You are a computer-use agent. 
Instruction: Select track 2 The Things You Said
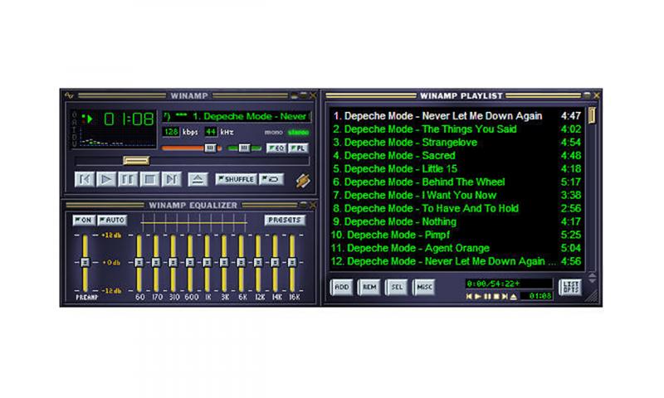coord(457,129)
